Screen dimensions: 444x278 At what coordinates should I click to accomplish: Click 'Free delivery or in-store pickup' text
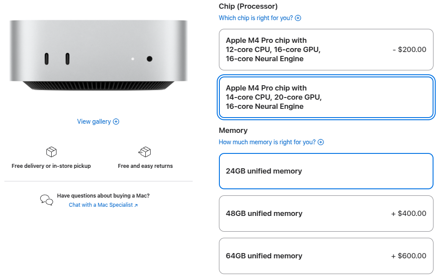51,166
